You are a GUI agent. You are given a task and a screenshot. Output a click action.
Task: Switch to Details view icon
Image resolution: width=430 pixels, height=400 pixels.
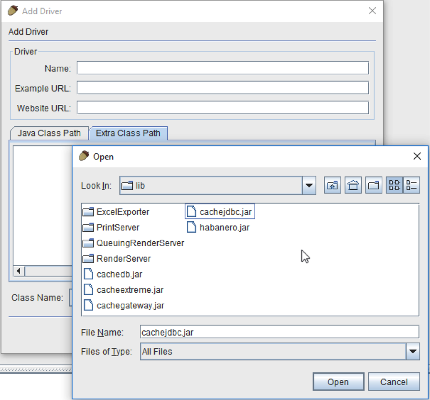[x=411, y=185]
